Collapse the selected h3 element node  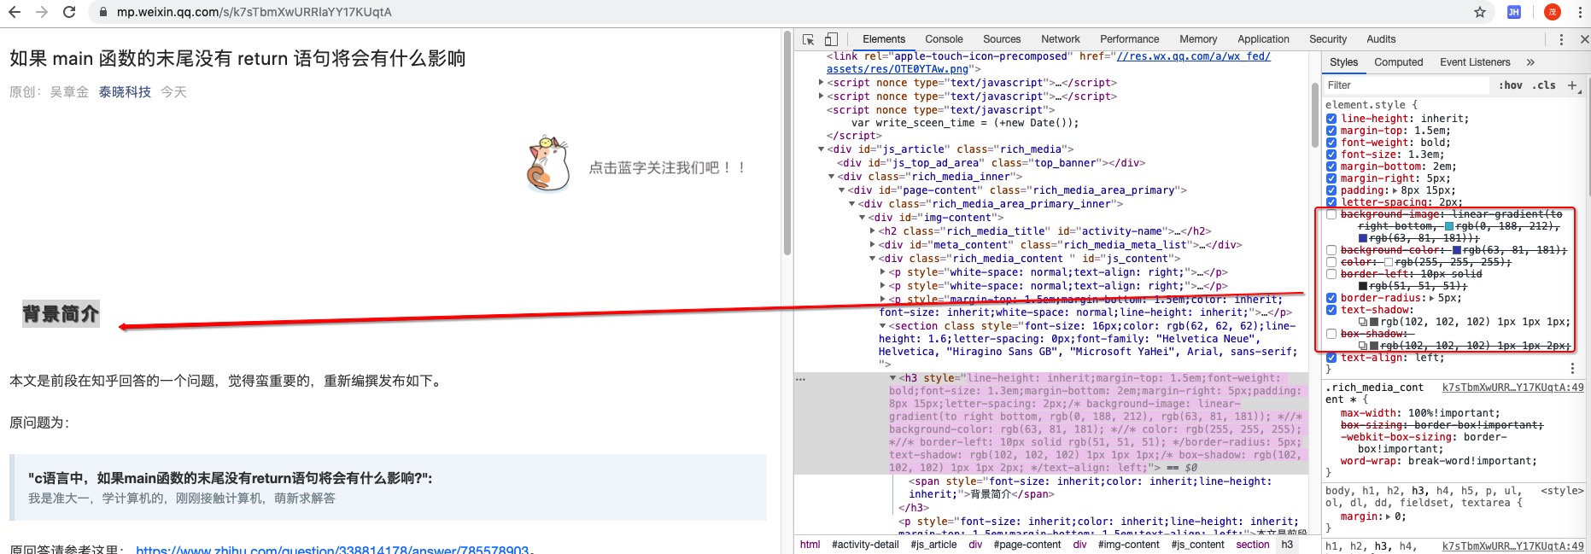click(893, 378)
